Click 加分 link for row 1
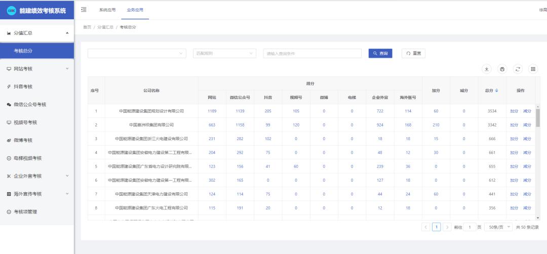Screen dimensions: 547x254 [x=514, y=111]
